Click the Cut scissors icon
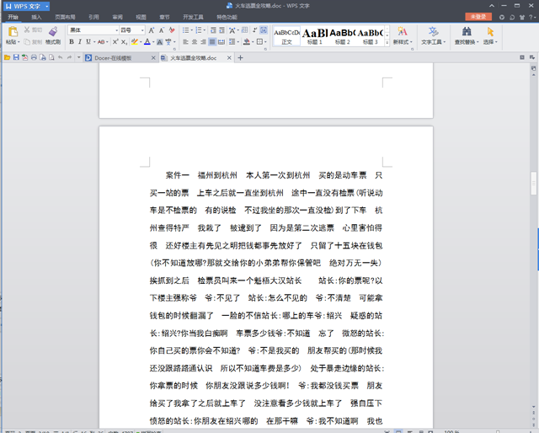The height and width of the screenshot is (433, 539). click(27, 30)
